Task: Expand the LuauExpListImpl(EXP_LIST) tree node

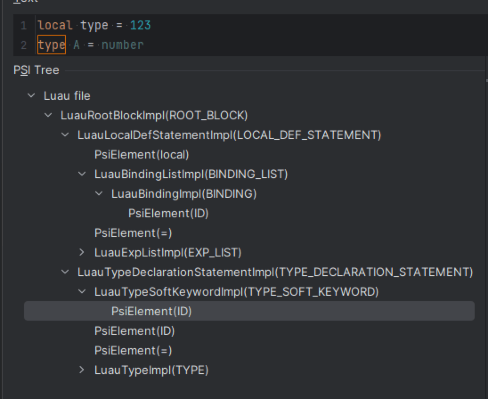Action: [x=81, y=252]
